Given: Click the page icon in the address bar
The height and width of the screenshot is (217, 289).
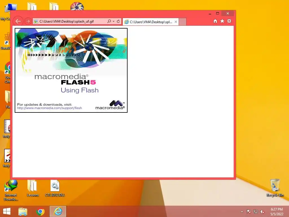Looking at the screenshot, I should [x=36, y=21].
